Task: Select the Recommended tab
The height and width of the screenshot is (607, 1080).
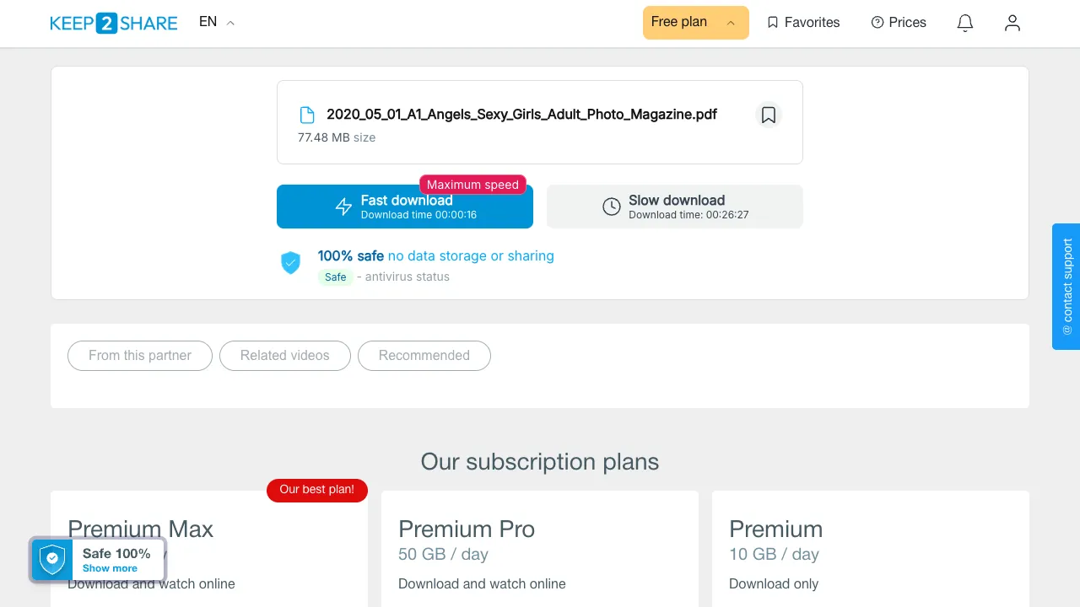Action: 424,355
